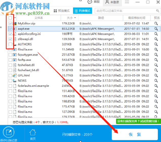Open dropdown arrow beside select-all checkbox
This screenshot has height=142, width=161.
tap(15, 18)
